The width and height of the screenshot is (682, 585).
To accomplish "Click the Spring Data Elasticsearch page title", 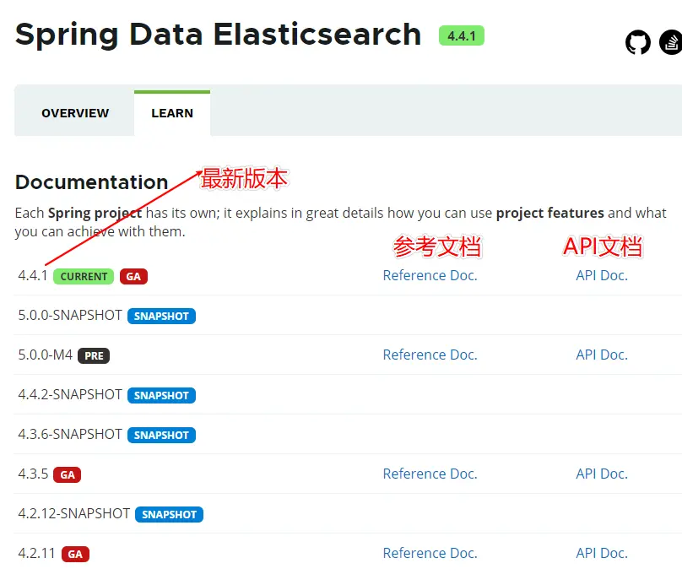I will tap(218, 35).
